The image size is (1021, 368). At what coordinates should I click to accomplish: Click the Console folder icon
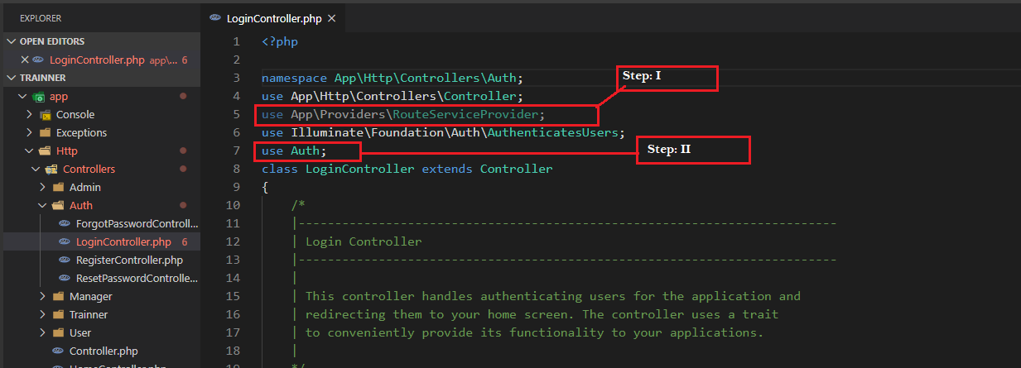click(x=46, y=115)
